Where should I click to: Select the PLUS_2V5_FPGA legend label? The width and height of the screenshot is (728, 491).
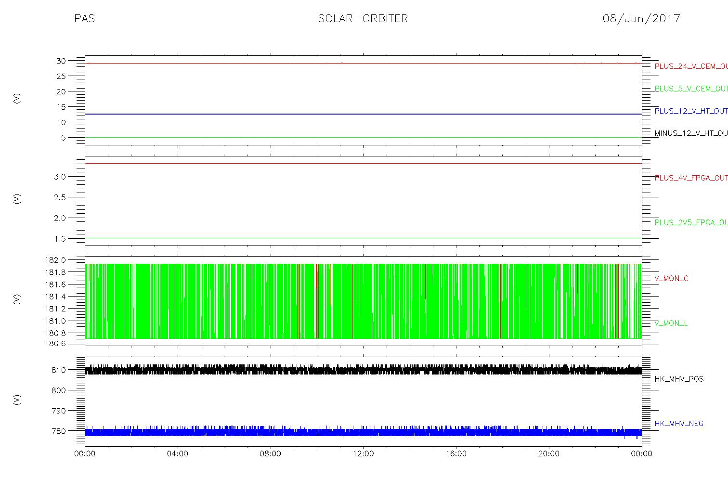pos(691,222)
